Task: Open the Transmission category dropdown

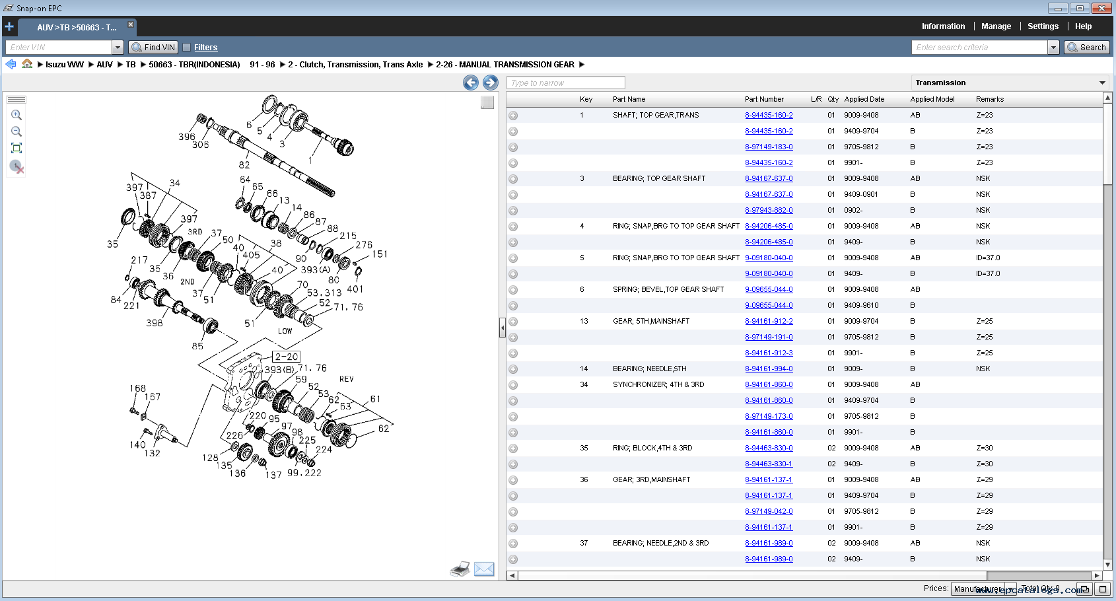Action: coord(1010,83)
